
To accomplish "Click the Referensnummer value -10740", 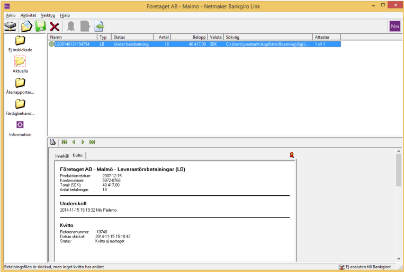I will coord(101,232).
